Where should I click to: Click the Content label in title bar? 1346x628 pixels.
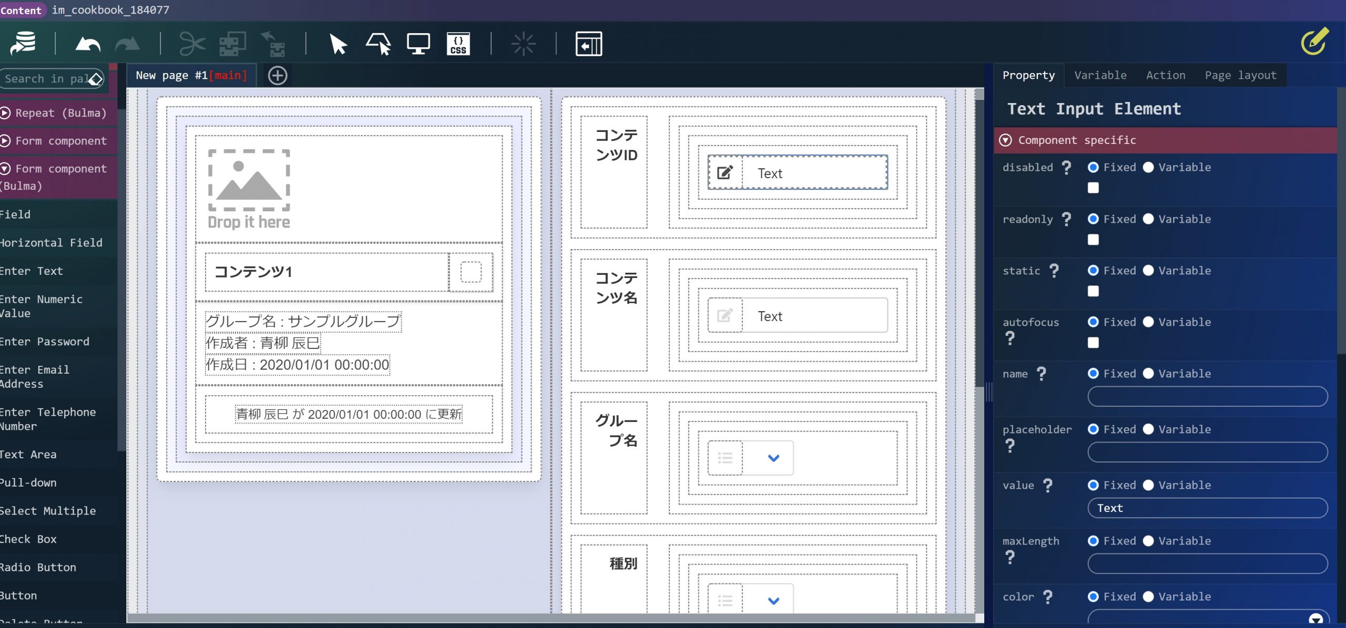pos(21,10)
